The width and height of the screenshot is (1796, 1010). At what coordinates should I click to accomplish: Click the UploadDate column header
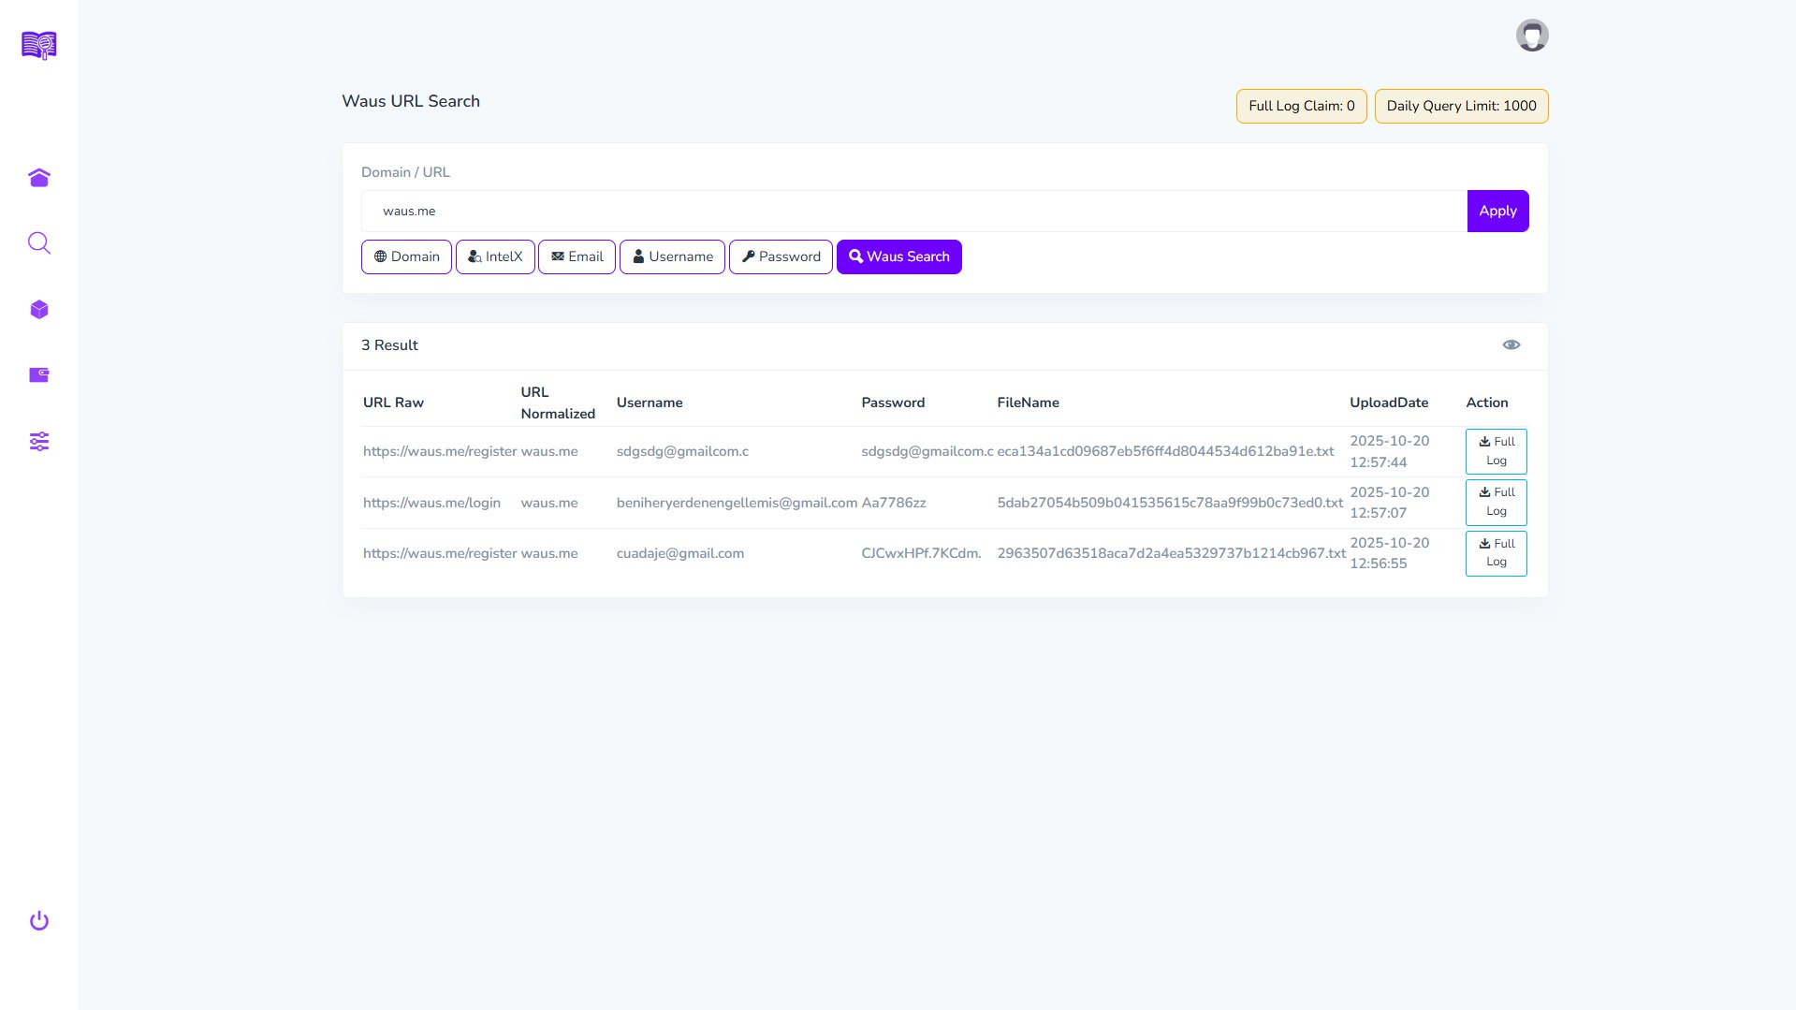[1389, 403]
